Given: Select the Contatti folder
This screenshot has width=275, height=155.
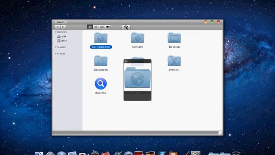Looking at the screenshot, I should click(137, 40).
